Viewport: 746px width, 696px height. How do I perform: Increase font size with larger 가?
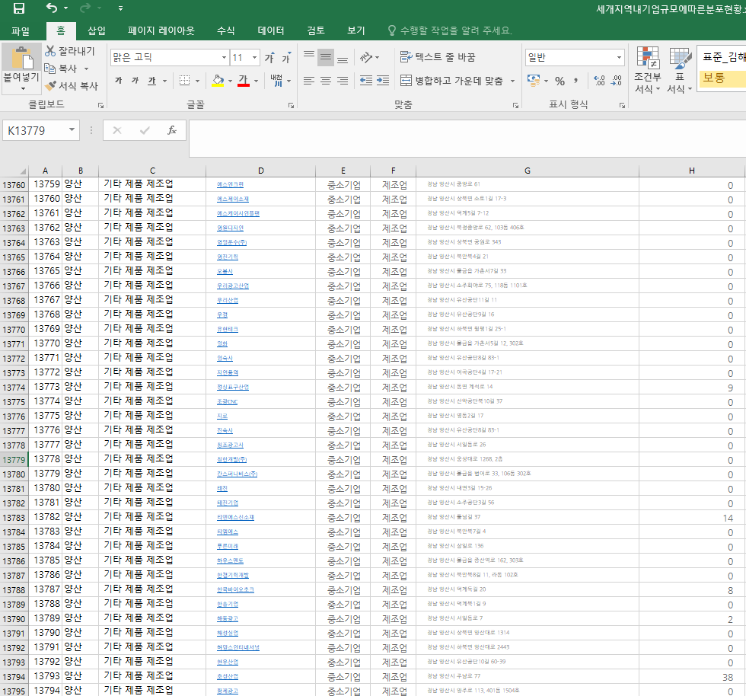click(x=269, y=58)
